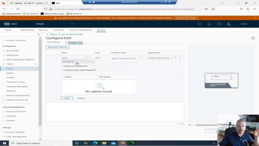Open Migrate in sidebar
The image size is (259, 146).
tap(11, 120)
